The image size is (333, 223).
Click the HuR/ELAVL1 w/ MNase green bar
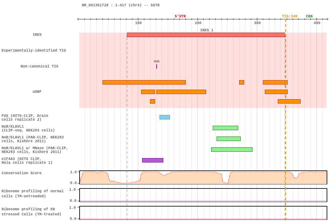click(x=232, y=150)
